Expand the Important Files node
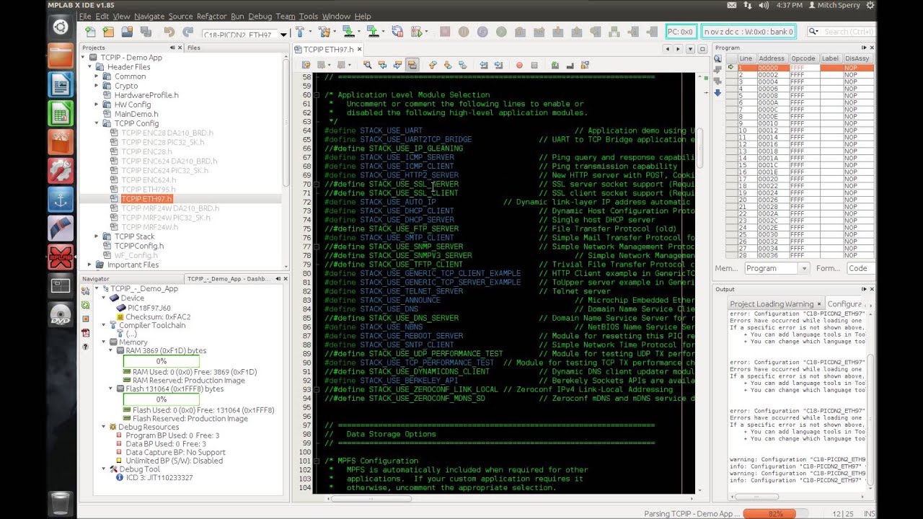The height and width of the screenshot is (519, 923). pyautogui.click(x=90, y=265)
